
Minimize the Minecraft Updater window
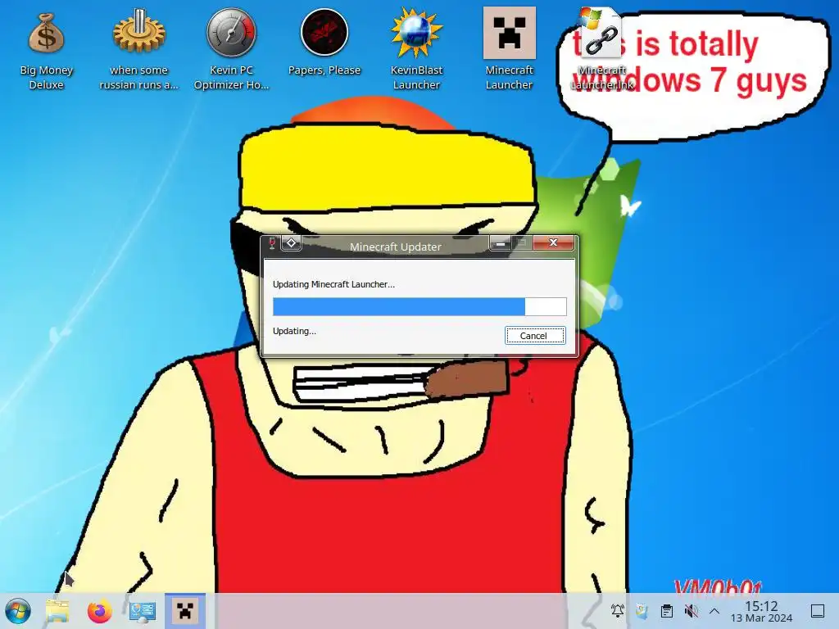(x=500, y=243)
